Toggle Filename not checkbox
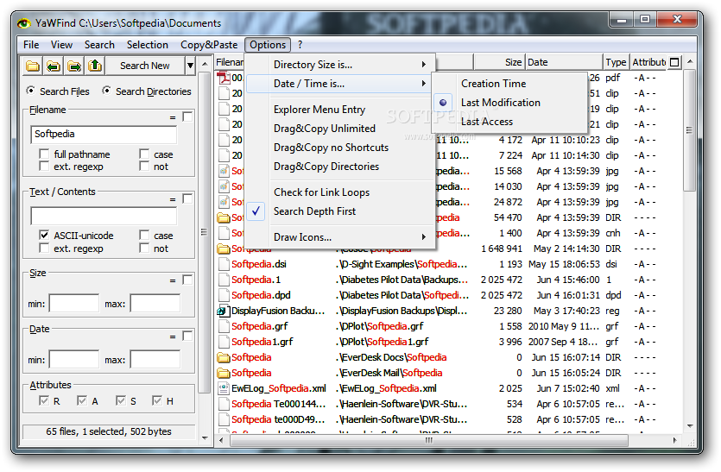This screenshot has height=472, width=721. point(144,167)
